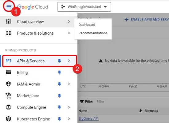Open Compute Engine menu item
Screen dimensions: 169x123
(x=38, y=107)
